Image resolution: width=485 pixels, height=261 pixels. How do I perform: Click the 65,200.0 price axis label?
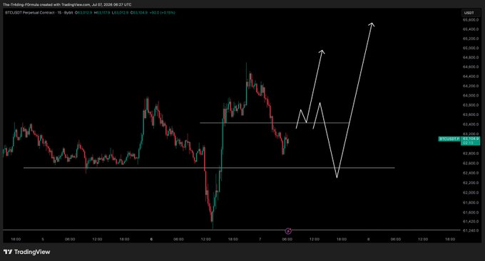tap(471, 39)
